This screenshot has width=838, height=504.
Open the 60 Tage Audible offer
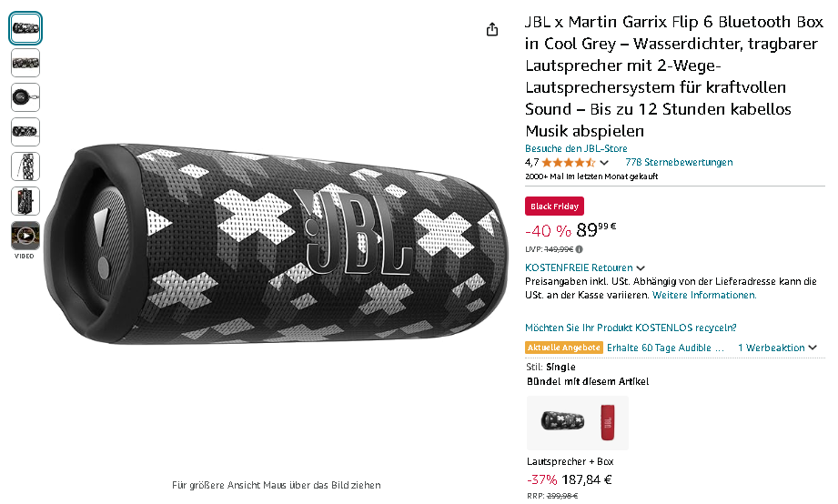pos(665,348)
